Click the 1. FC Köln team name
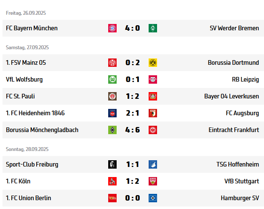This screenshot has height=209, width=264. 18,181
